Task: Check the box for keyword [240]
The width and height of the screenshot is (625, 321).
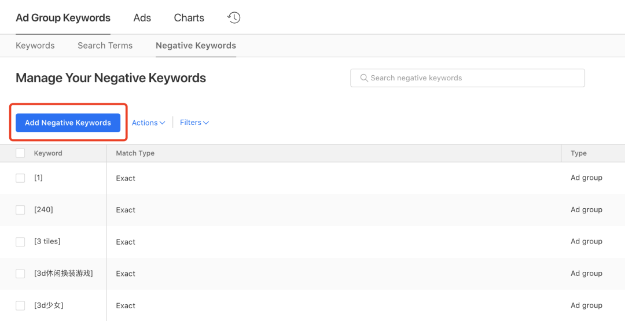Action: [20, 210]
